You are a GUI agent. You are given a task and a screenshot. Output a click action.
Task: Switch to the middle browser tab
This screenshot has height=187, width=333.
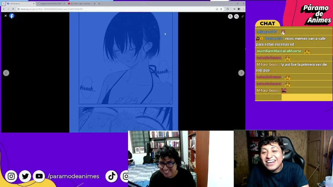51,4
